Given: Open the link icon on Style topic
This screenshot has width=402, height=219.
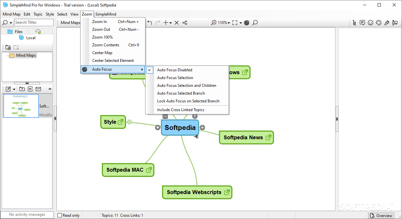Looking at the screenshot, I should pyautogui.click(x=120, y=122).
